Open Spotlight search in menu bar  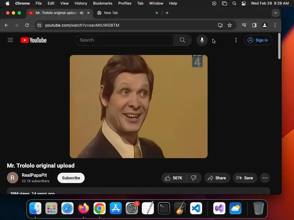pyautogui.click(x=234, y=3)
